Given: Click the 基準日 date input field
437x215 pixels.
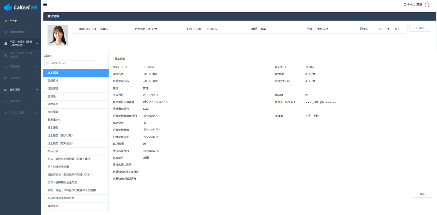Looking at the screenshot, I should click(x=70, y=63).
